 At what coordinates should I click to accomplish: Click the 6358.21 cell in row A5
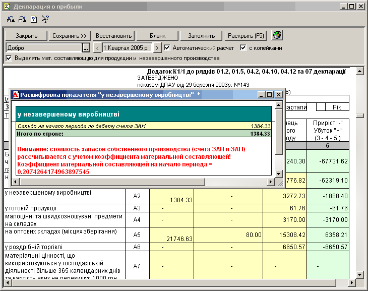click(x=328, y=235)
